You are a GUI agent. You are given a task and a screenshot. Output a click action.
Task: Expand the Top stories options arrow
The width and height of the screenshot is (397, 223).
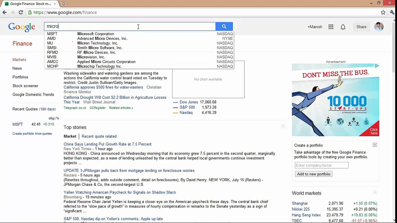click(x=283, y=126)
